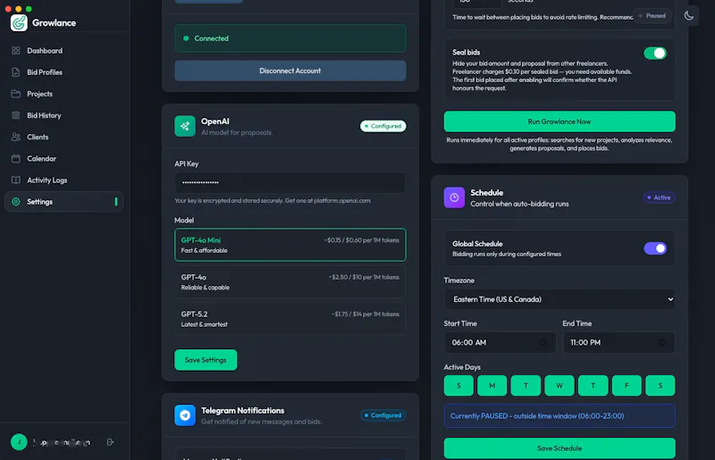Toggle Tuesday in Active Days
The height and width of the screenshot is (460, 715).
coord(526,386)
